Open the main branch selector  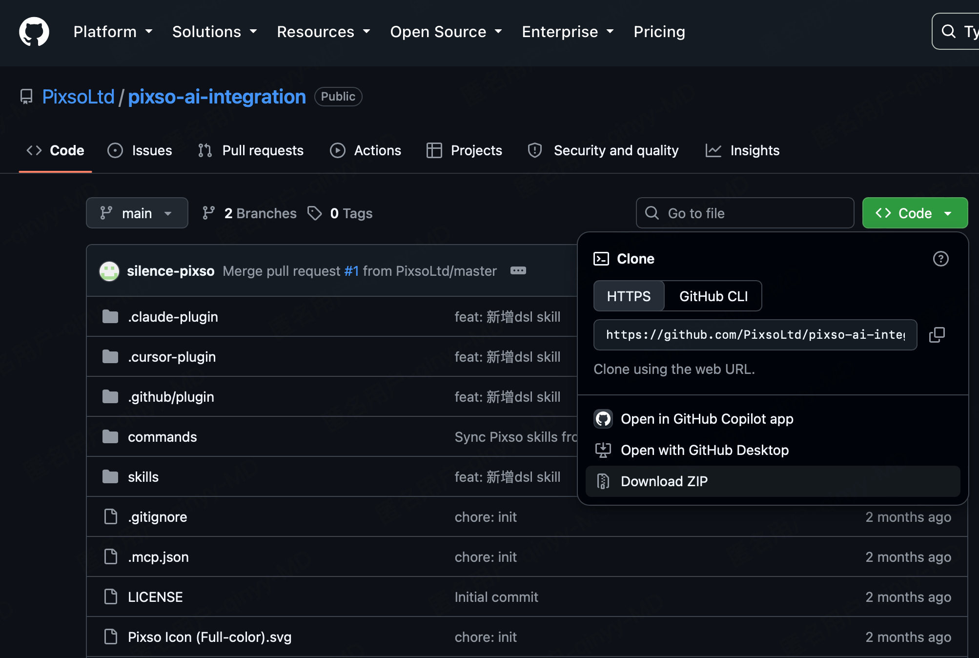137,213
